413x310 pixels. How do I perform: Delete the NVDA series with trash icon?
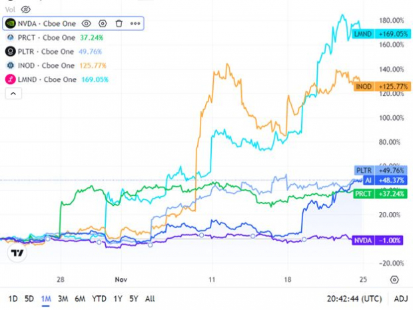coord(119,23)
